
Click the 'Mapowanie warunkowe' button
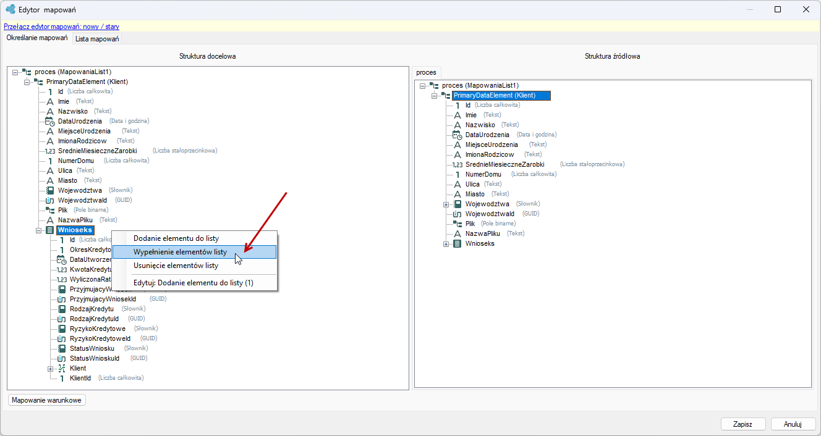pyautogui.click(x=47, y=400)
